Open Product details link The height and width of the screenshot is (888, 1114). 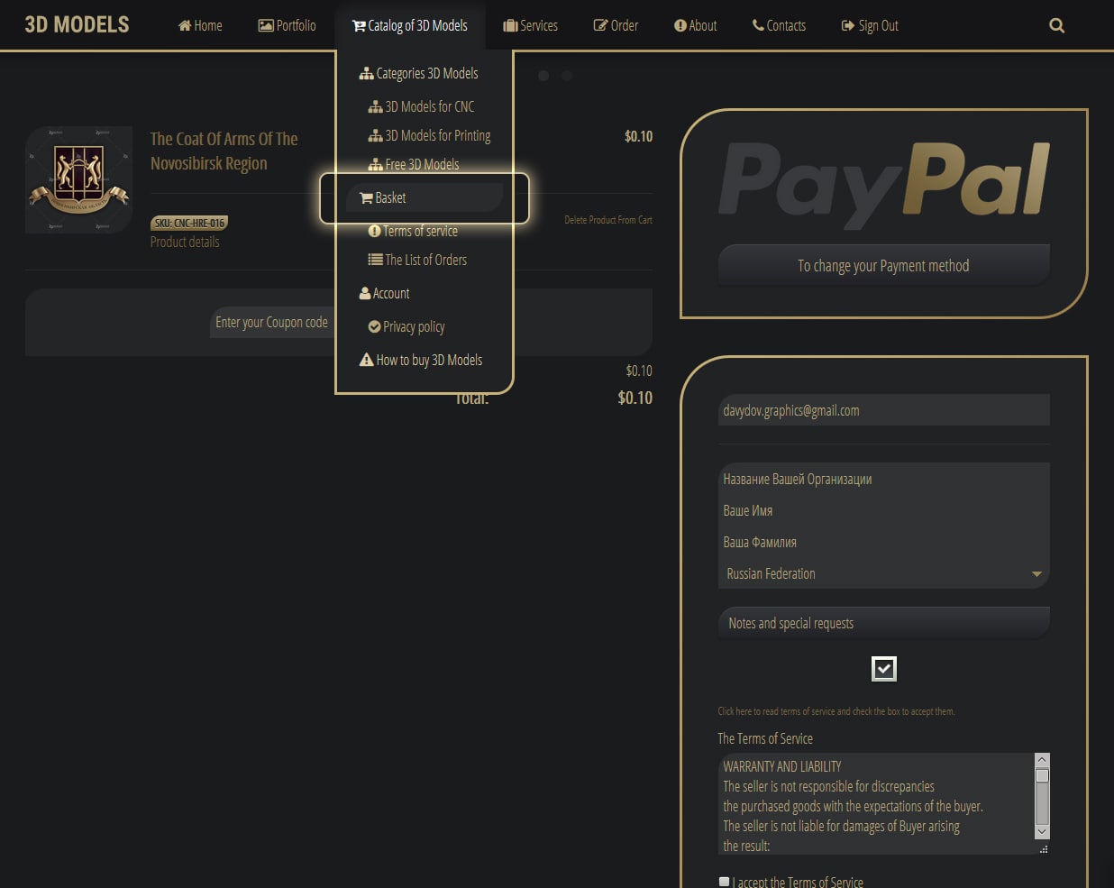coord(185,242)
